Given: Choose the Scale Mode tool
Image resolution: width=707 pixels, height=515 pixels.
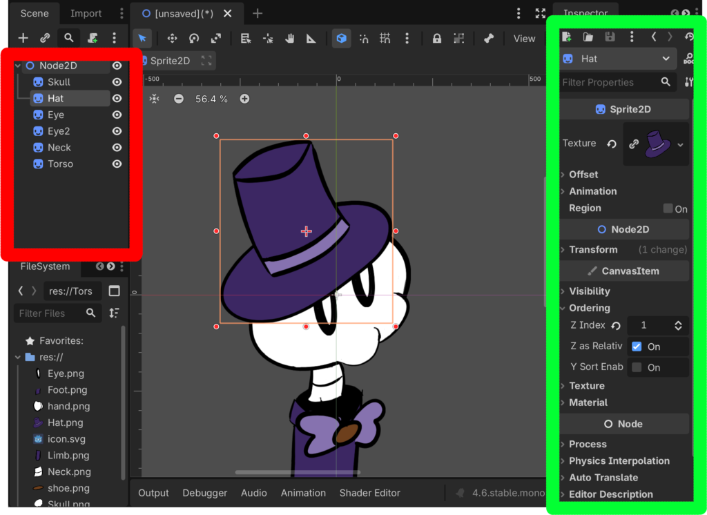Looking at the screenshot, I should point(216,39).
